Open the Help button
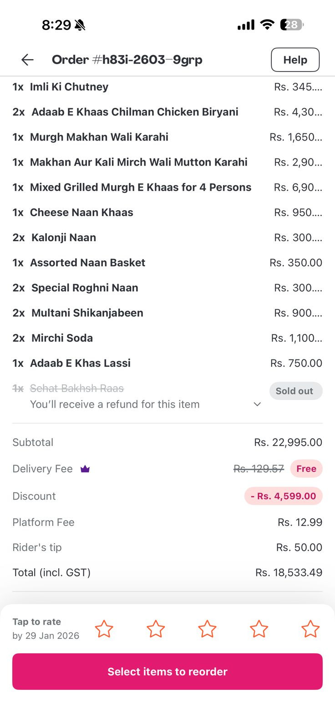Image resolution: width=335 pixels, height=728 pixels. (x=295, y=60)
